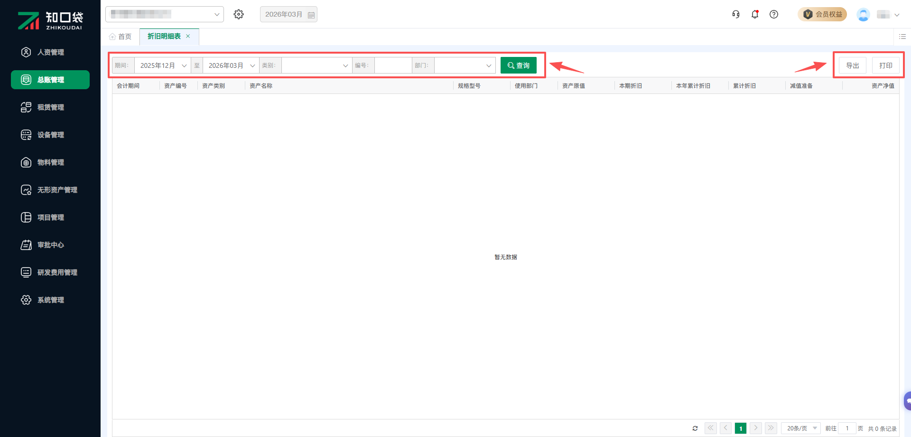Click the 导出 button
The height and width of the screenshot is (437, 911).
[x=853, y=65]
